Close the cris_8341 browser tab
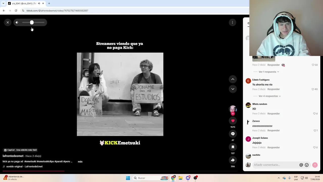This screenshot has height=182, width=323. (x=43, y=4)
